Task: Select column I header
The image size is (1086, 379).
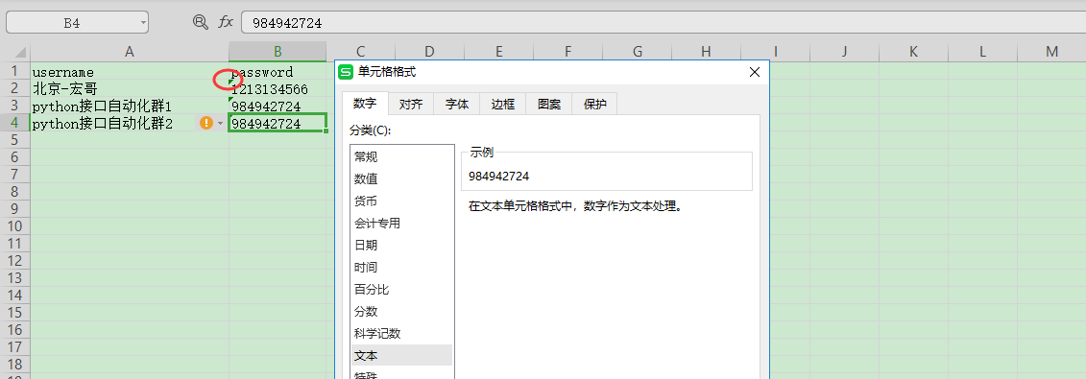Action: [x=776, y=52]
